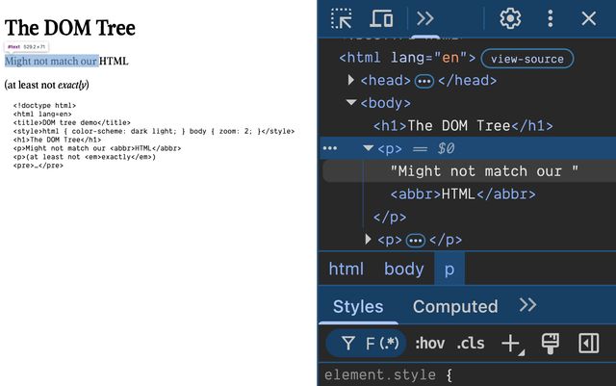This screenshot has height=386, width=616.
Task: Click the HTML abbreviation on page
Action: [114, 61]
